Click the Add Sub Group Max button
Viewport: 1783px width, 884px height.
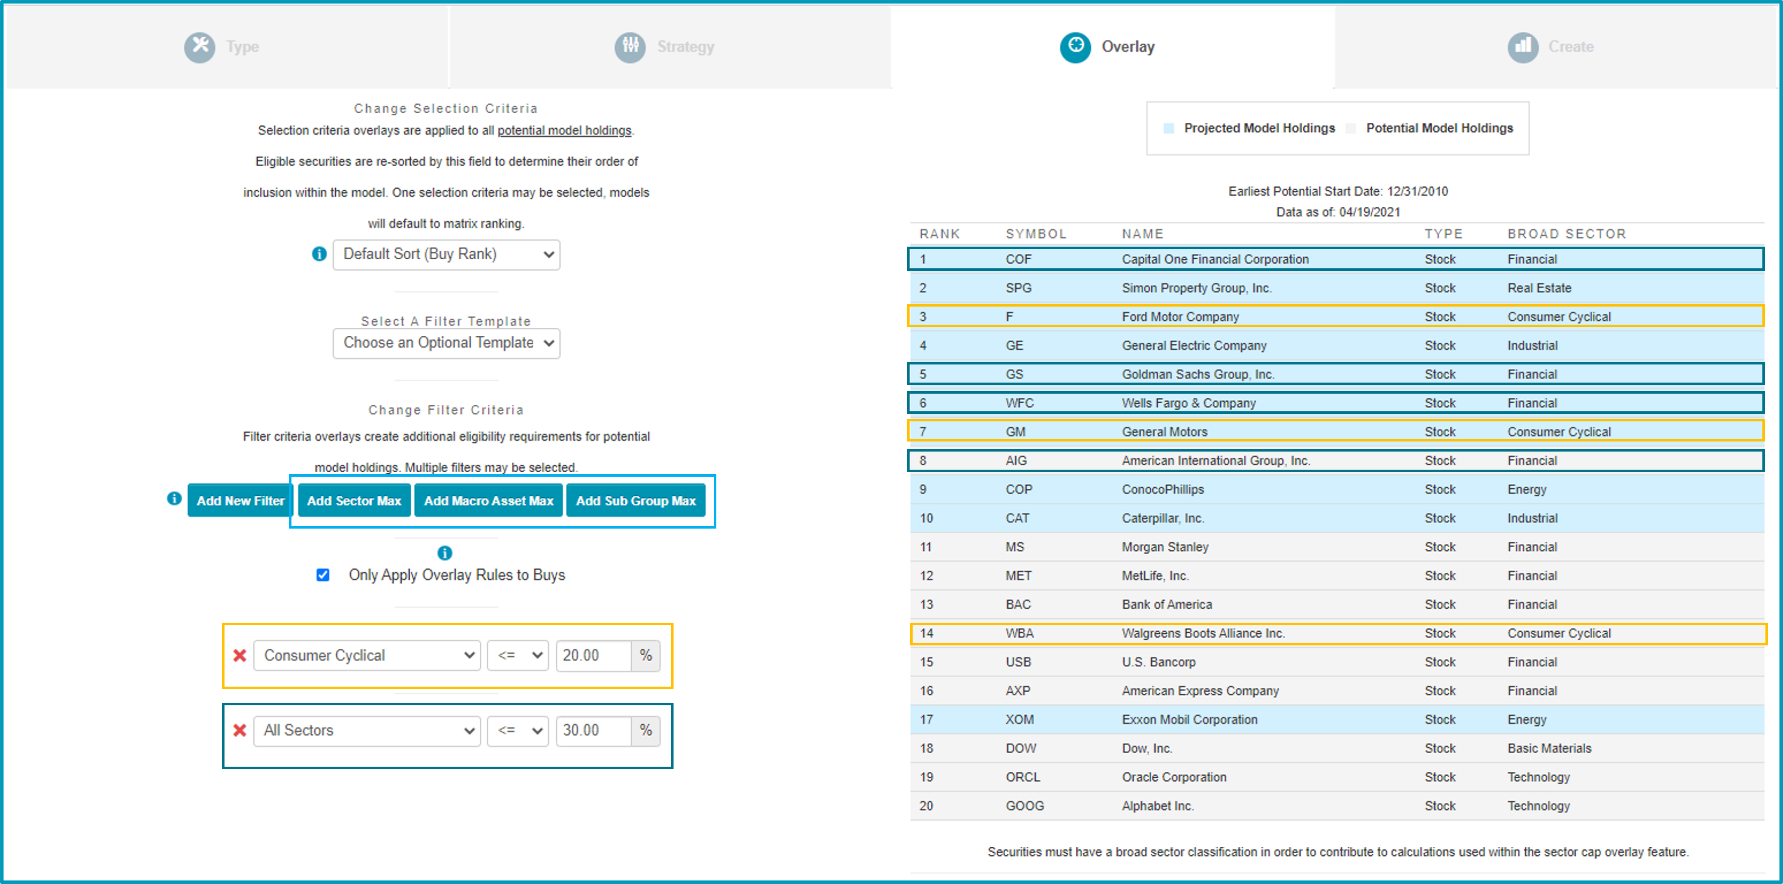[635, 500]
